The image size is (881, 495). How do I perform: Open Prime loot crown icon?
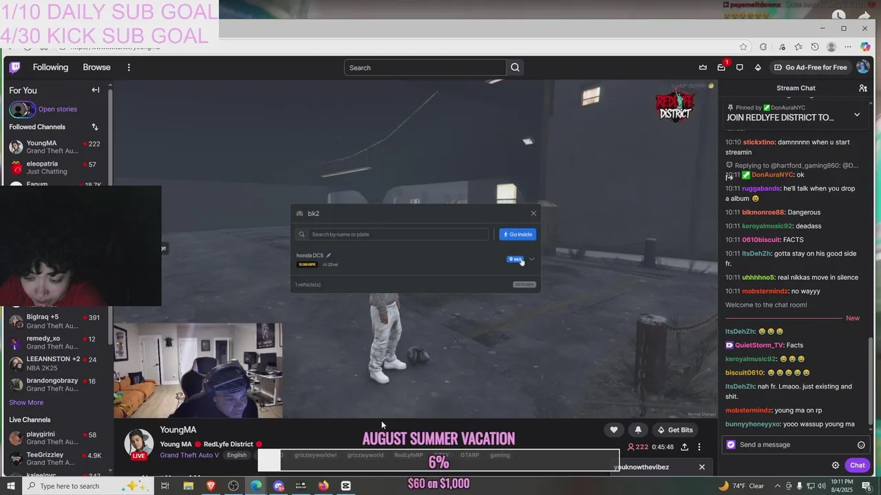703,67
